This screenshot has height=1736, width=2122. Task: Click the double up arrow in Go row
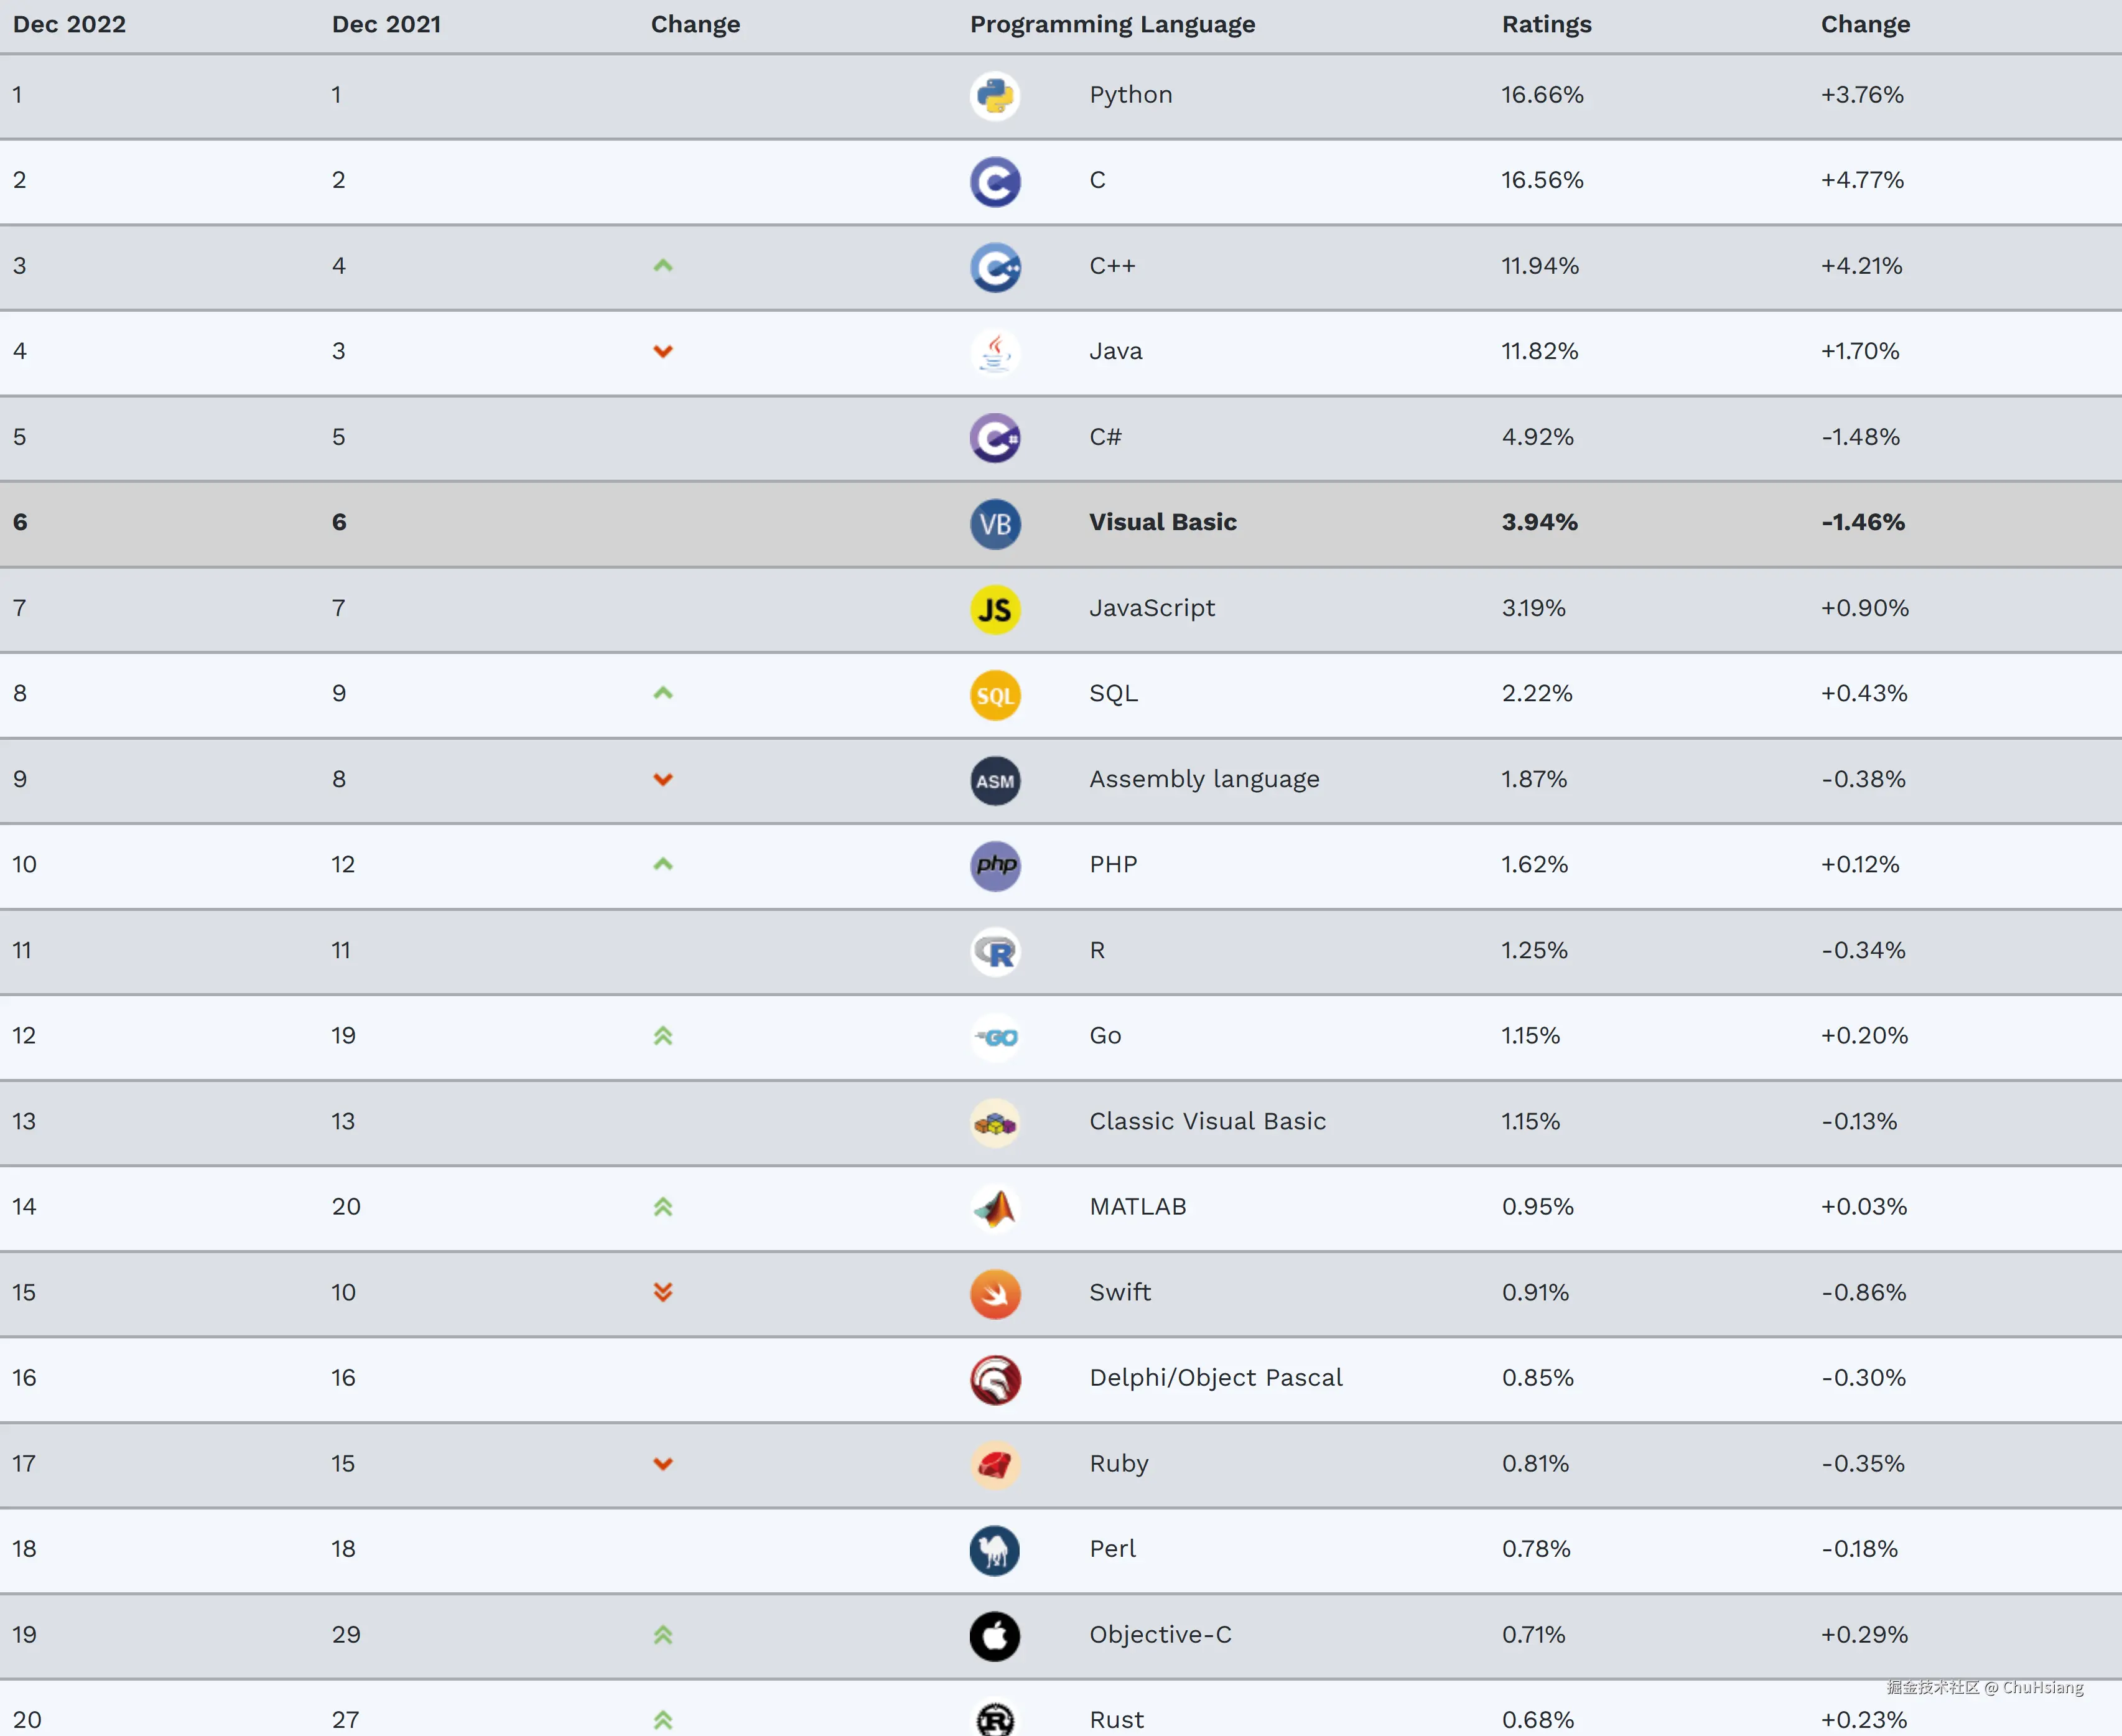(x=663, y=1036)
